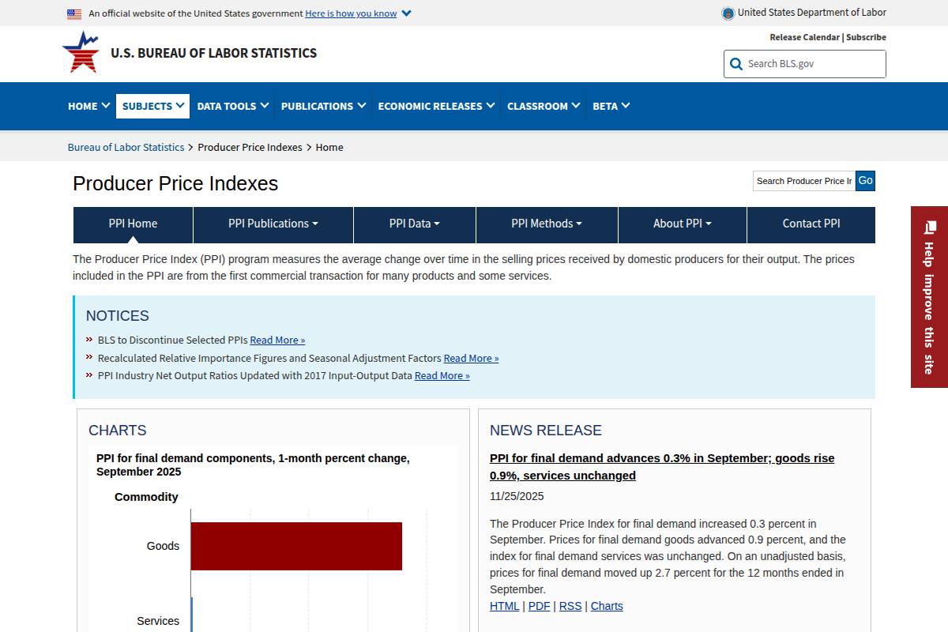Screen dimensions: 948x632
Task: Click the Help improve this site feedback icon
Action: (929, 228)
